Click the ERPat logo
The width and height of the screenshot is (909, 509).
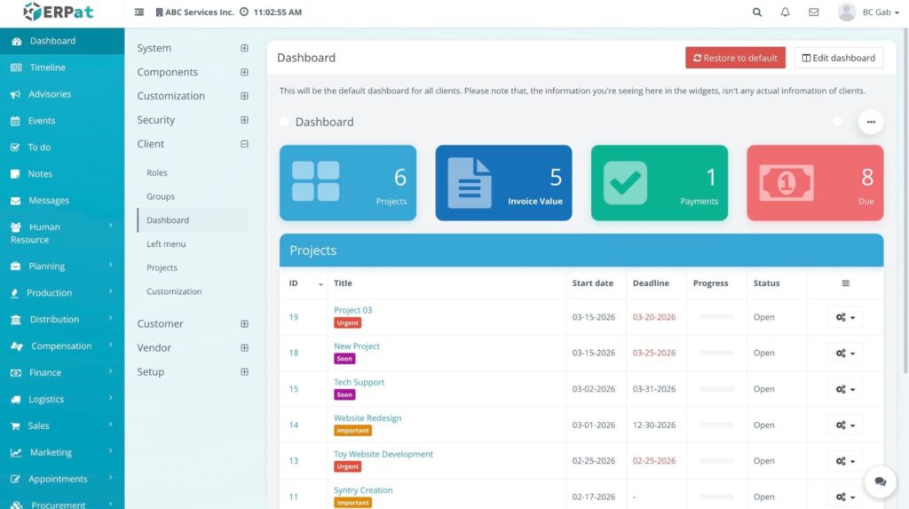pyautogui.click(x=58, y=12)
